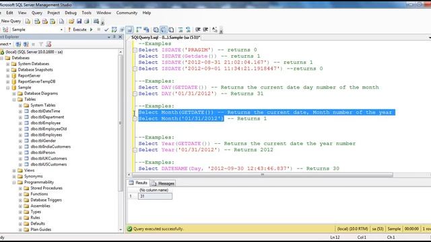Open an Analysis Services XMLA Query
The height and width of the screenshot is (242, 431).
[x=53, y=22]
